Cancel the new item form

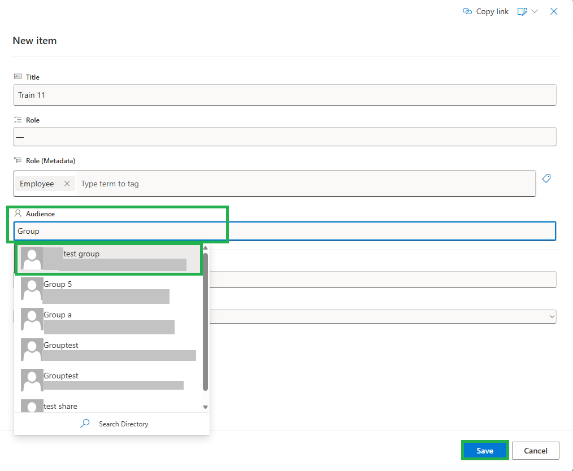click(x=535, y=451)
